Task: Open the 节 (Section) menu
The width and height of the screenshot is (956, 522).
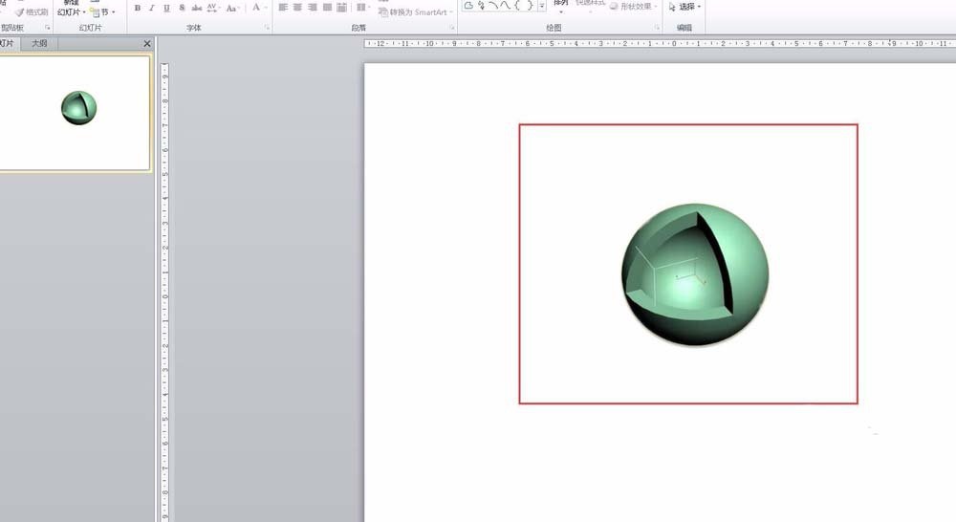Action: pyautogui.click(x=102, y=12)
